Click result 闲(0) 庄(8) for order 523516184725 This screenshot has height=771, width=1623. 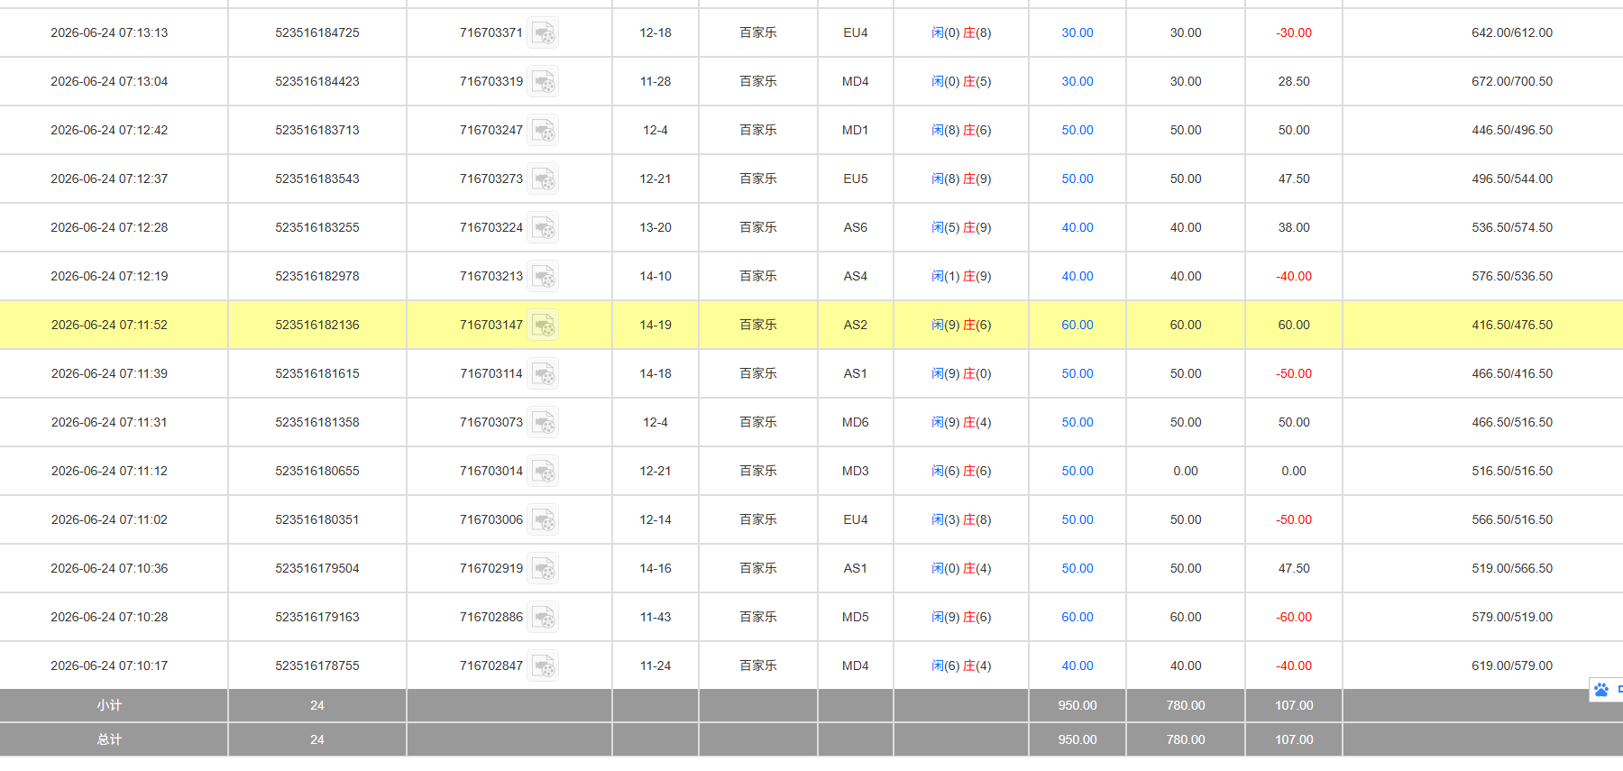click(x=961, y=32)
